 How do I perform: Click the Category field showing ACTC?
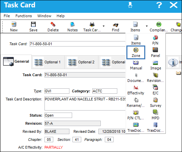point(105,91)
